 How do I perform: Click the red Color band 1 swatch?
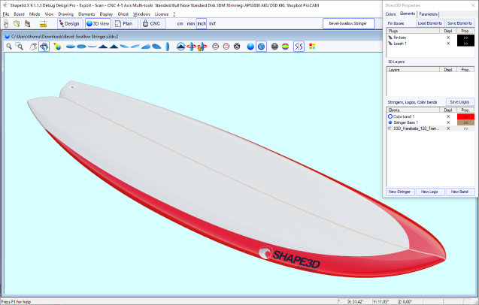pyautogui.click(x=465, y=116)
